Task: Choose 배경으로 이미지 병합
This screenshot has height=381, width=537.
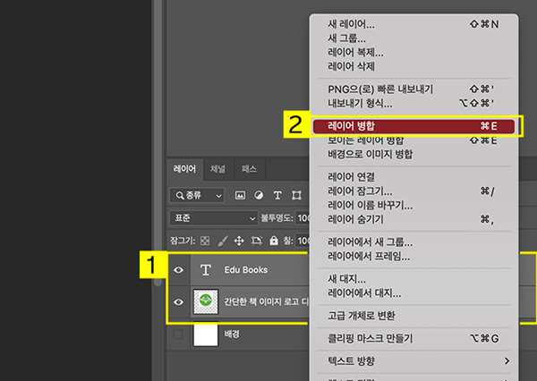Action: coord(413,155)
